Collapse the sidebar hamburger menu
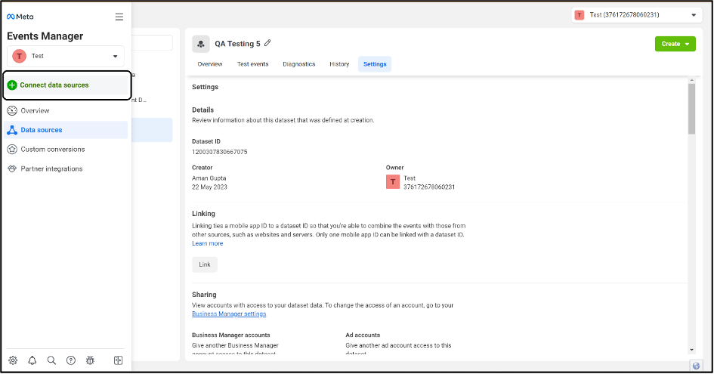 (119, 17)
